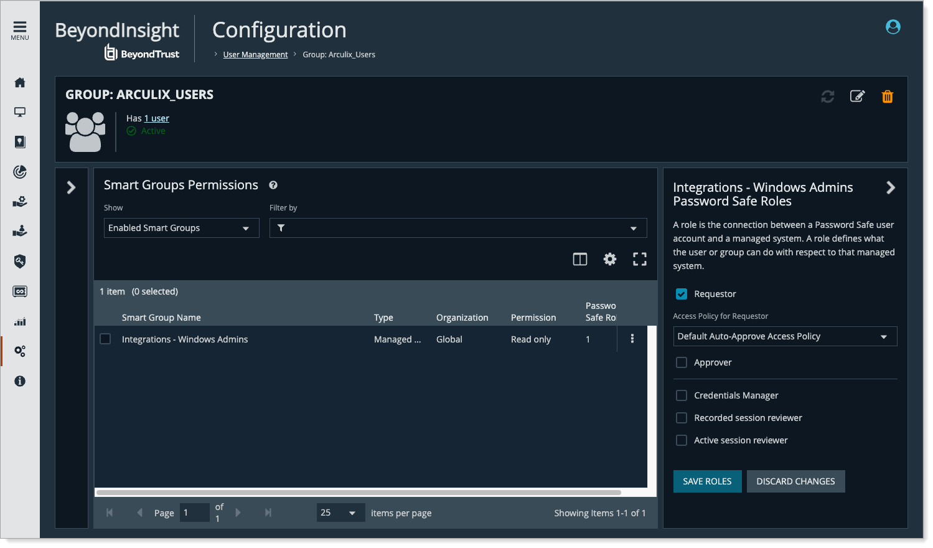Open grid configuration gear icon
Screen dimensions: 933x548
click(610, 259)
